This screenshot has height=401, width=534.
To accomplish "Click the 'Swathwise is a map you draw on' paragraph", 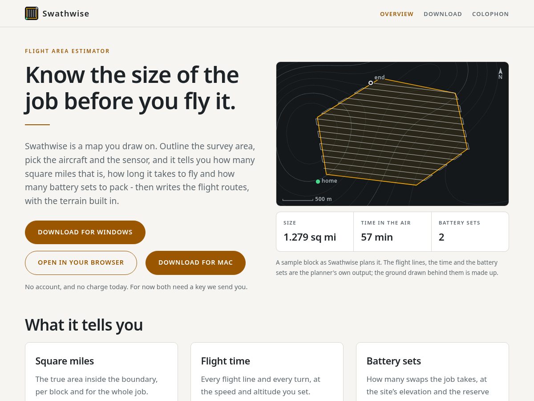I will point(140,173).
